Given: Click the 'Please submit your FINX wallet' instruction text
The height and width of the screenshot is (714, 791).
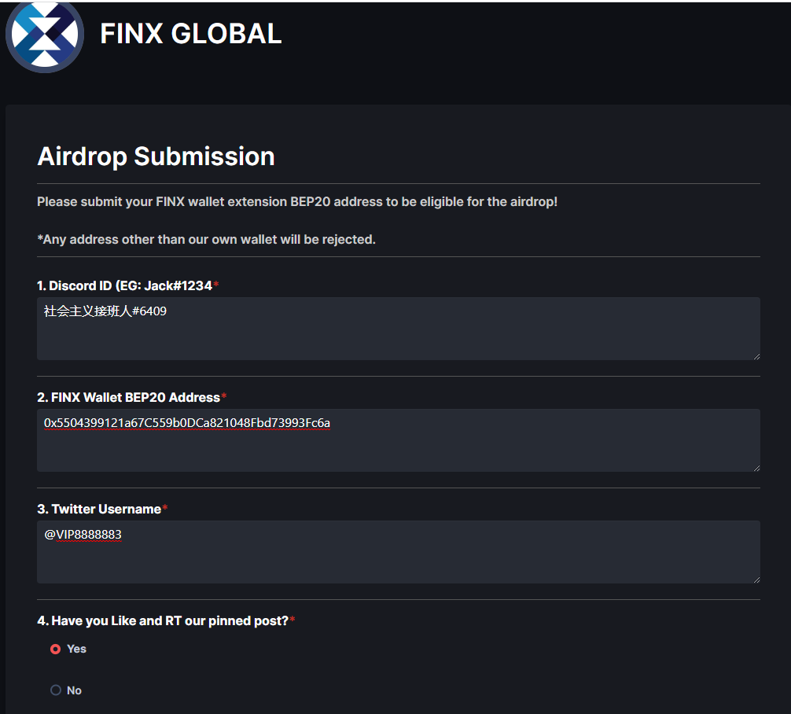Looking at the screenshot, I should click(x=296, y=202).
